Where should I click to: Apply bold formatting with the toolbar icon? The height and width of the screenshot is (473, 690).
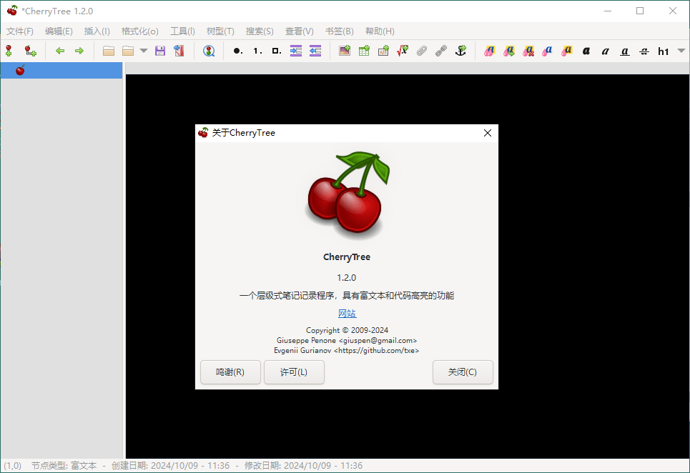586,51
